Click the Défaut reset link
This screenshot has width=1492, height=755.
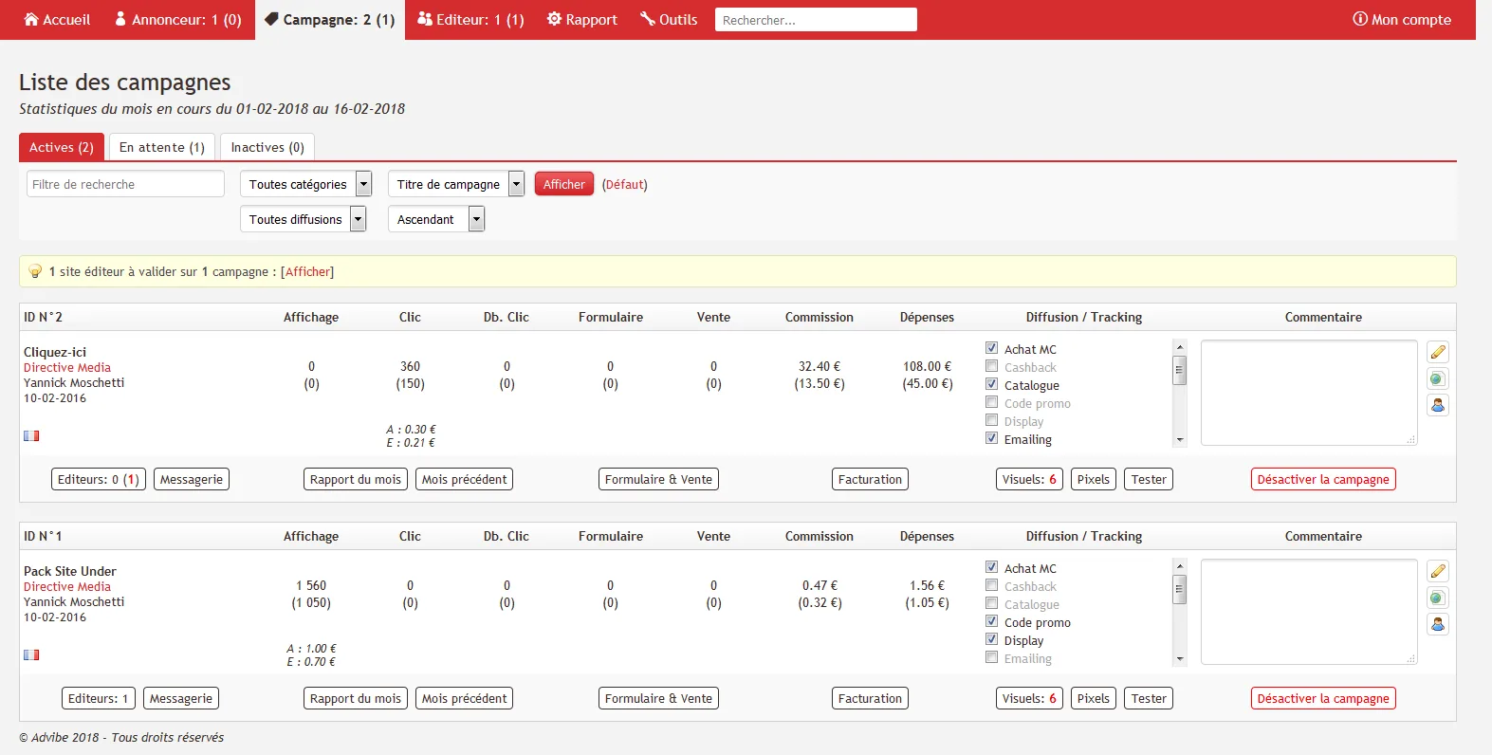click(625, 185)
